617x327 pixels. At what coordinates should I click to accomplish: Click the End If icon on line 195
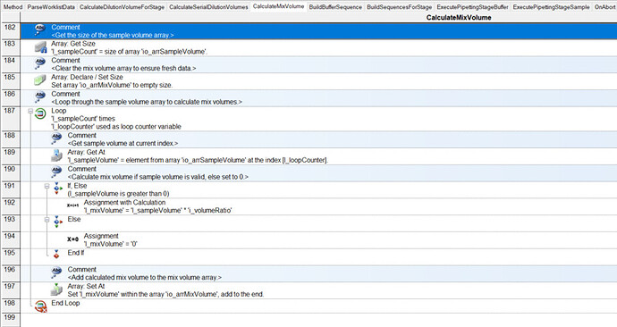click(x=56, y=254)
